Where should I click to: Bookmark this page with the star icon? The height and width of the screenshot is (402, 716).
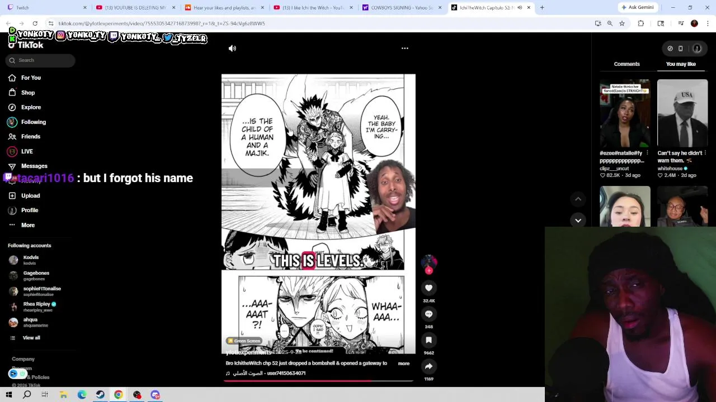click(x=622, y=23)
